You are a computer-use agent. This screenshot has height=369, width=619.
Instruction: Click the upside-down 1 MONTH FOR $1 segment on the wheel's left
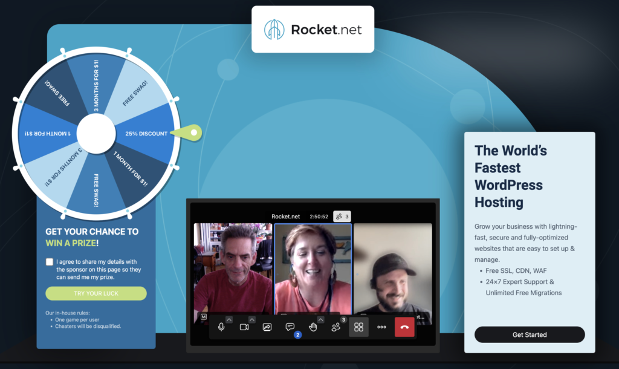(x=47, y=134)
